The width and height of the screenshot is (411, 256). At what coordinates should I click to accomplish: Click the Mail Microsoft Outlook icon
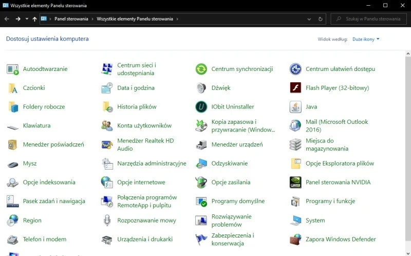295,126
